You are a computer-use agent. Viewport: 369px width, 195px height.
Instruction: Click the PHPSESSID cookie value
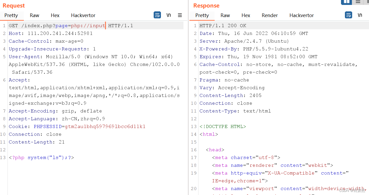pyautogui.click(x=105, y=126)
